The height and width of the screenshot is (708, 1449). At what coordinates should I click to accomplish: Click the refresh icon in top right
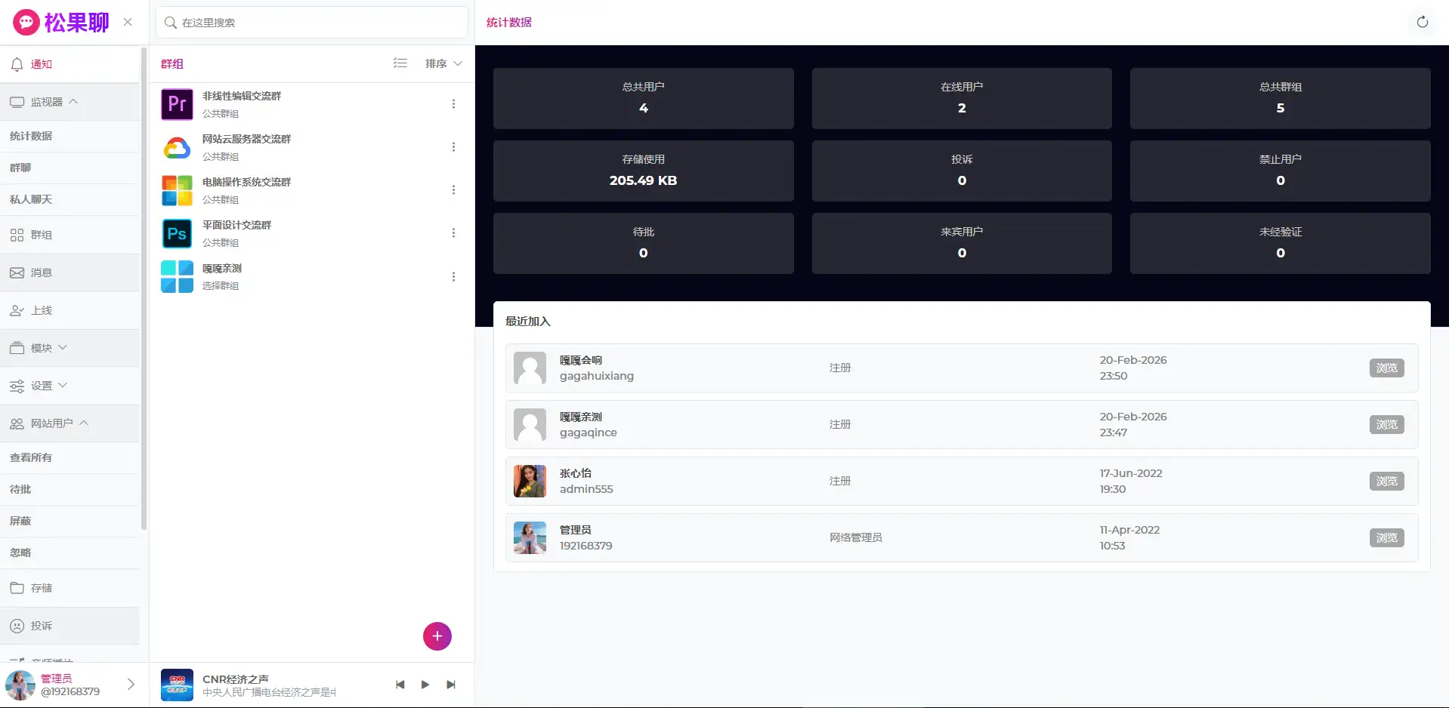click(1422, 22)
